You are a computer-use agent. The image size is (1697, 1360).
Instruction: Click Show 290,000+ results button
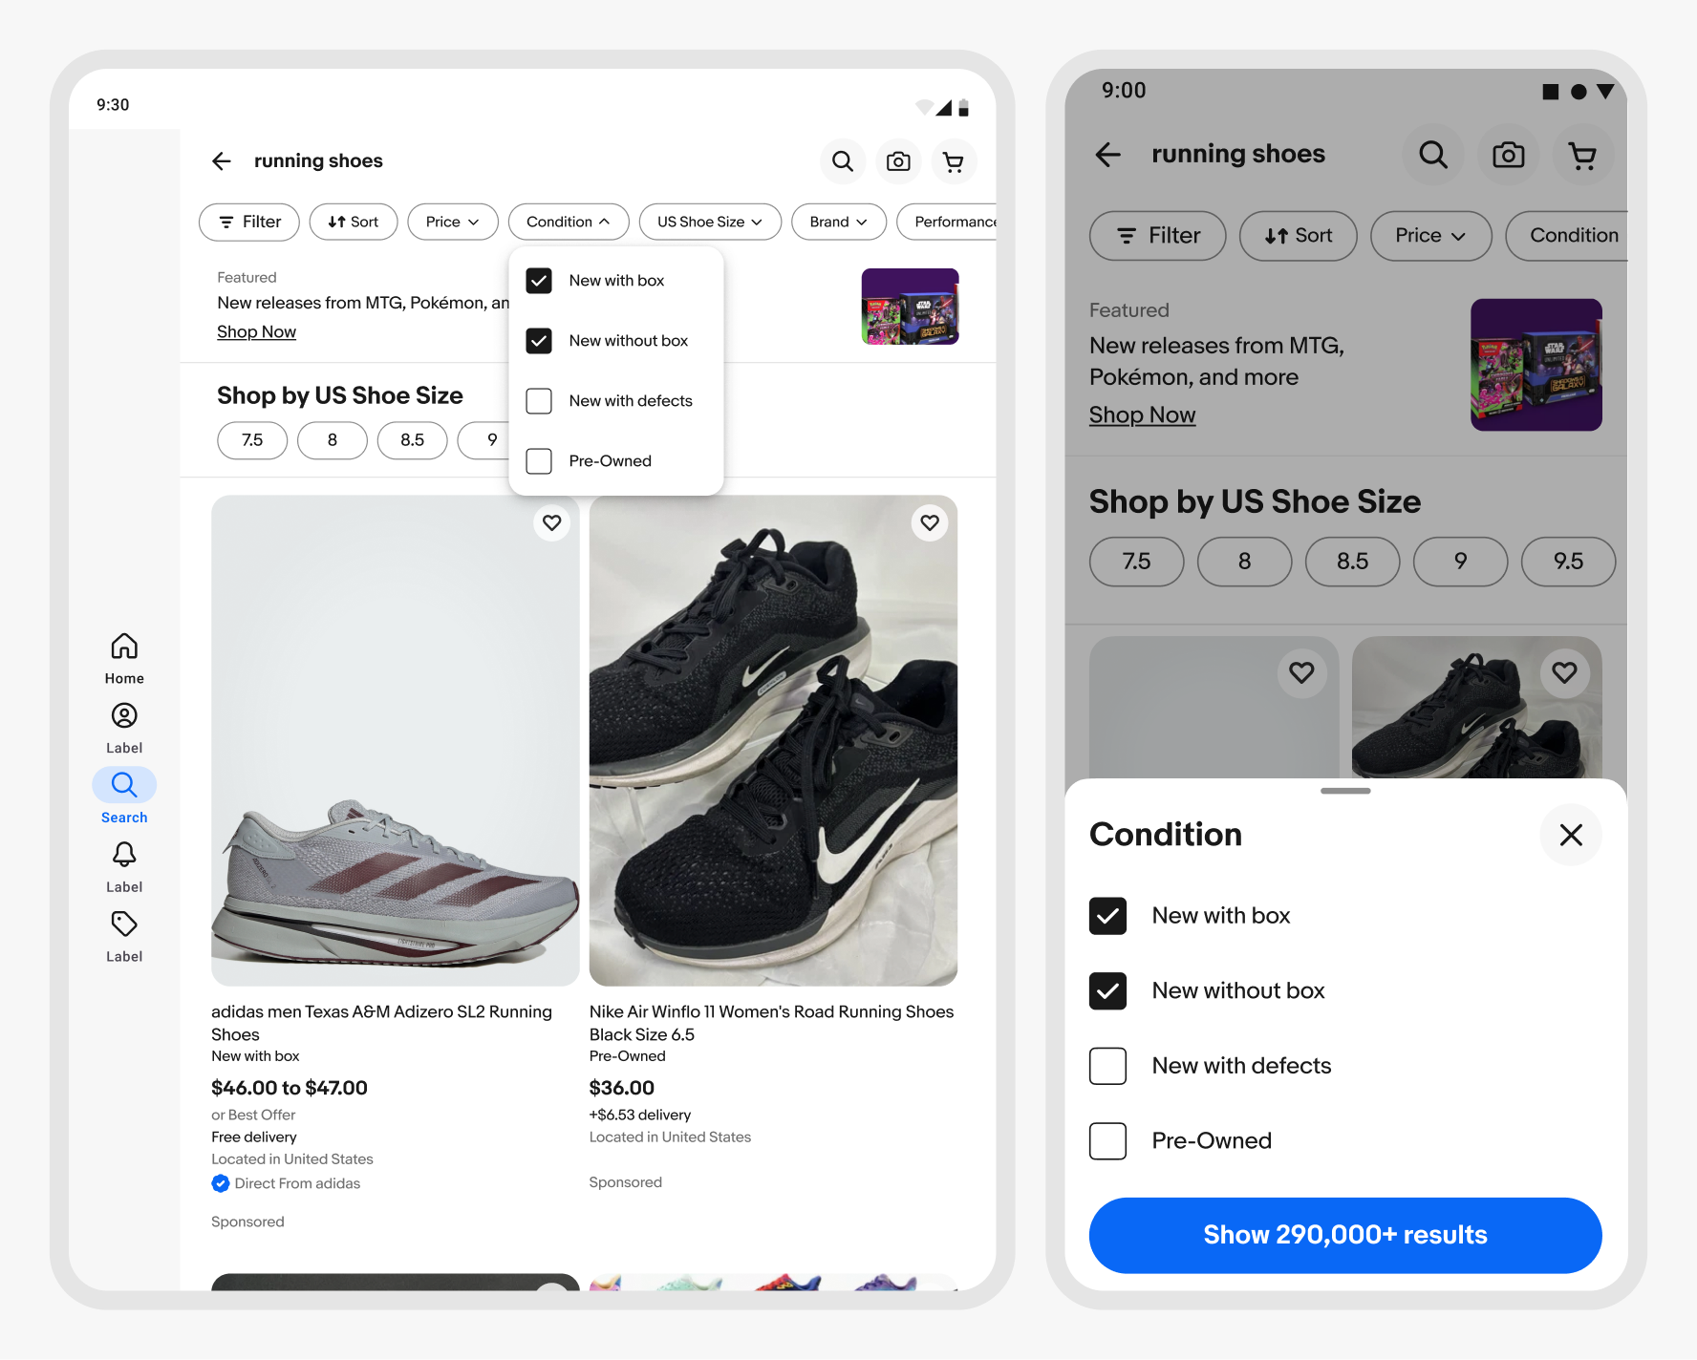click(1345, 1236)
